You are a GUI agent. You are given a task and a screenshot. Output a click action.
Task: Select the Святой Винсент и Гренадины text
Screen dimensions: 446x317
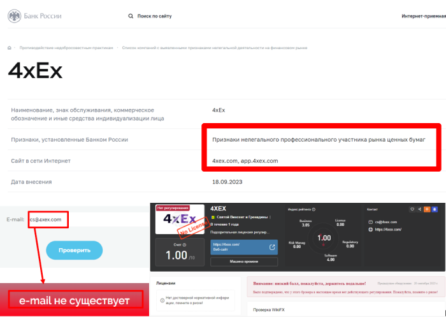242,217
